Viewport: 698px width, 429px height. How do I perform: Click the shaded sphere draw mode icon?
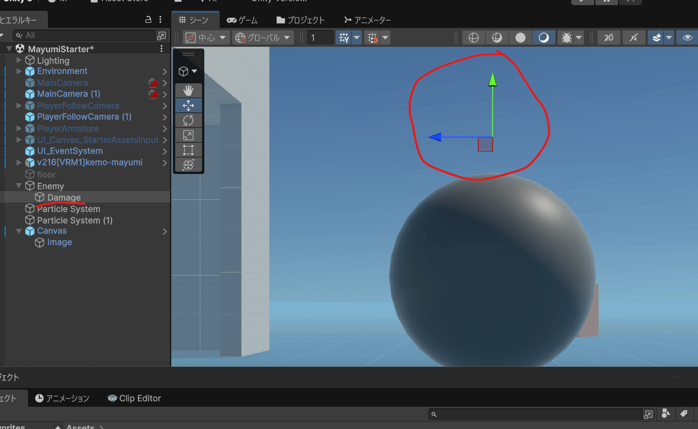tap(520, 38)
